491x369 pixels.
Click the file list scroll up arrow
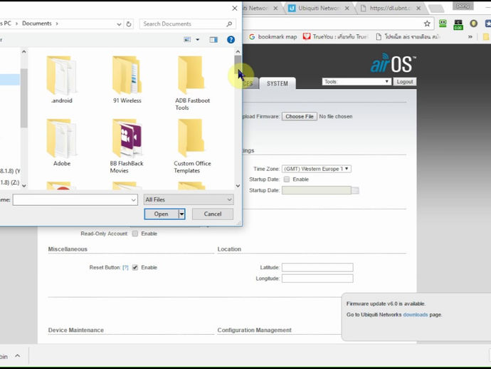238,51
